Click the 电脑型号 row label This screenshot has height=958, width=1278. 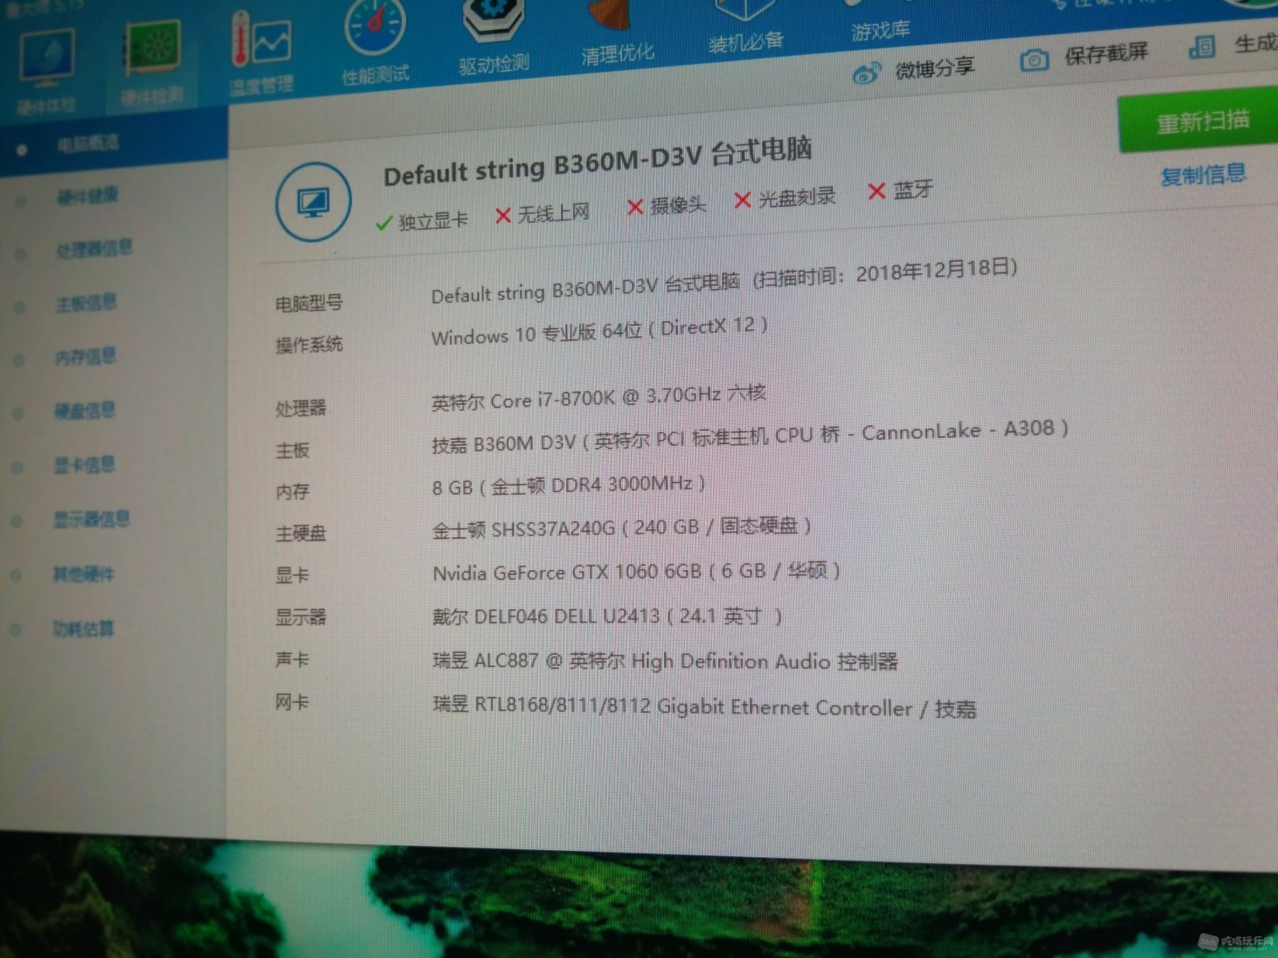309,303
